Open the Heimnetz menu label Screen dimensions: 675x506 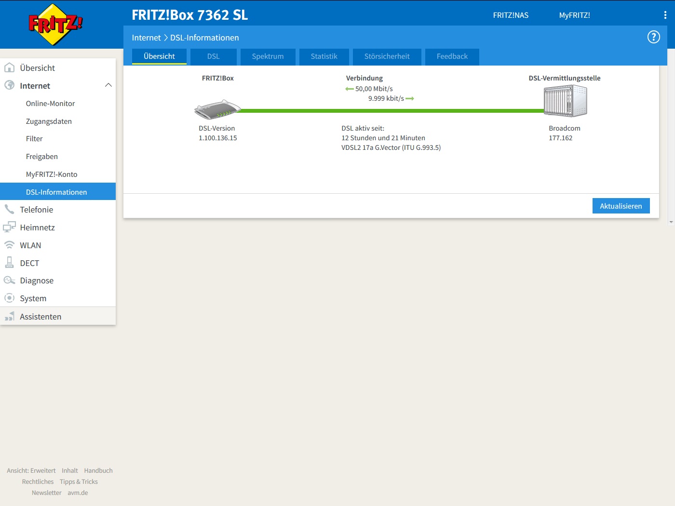37,227
